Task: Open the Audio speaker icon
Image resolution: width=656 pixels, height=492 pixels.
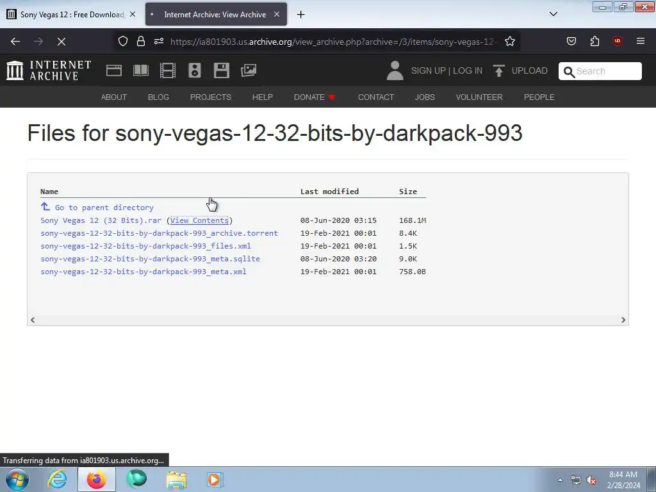Action: pos(195,70)
